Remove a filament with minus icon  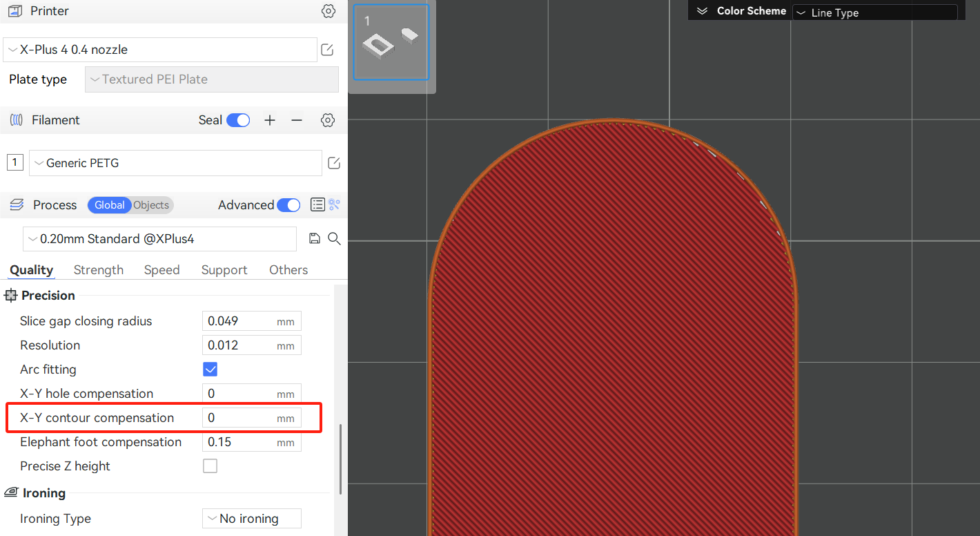pyautogui.click(x=297, y=120)
